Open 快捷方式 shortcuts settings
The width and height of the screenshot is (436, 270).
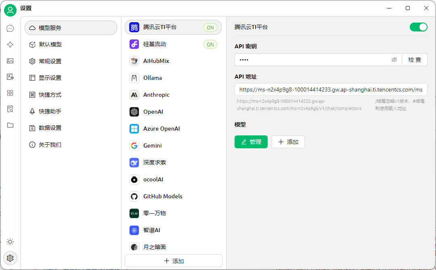click(71, 95)
